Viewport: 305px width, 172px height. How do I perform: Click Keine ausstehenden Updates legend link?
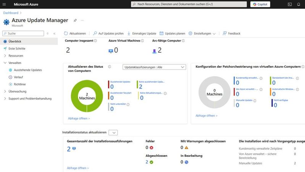(x=152, y=82)
